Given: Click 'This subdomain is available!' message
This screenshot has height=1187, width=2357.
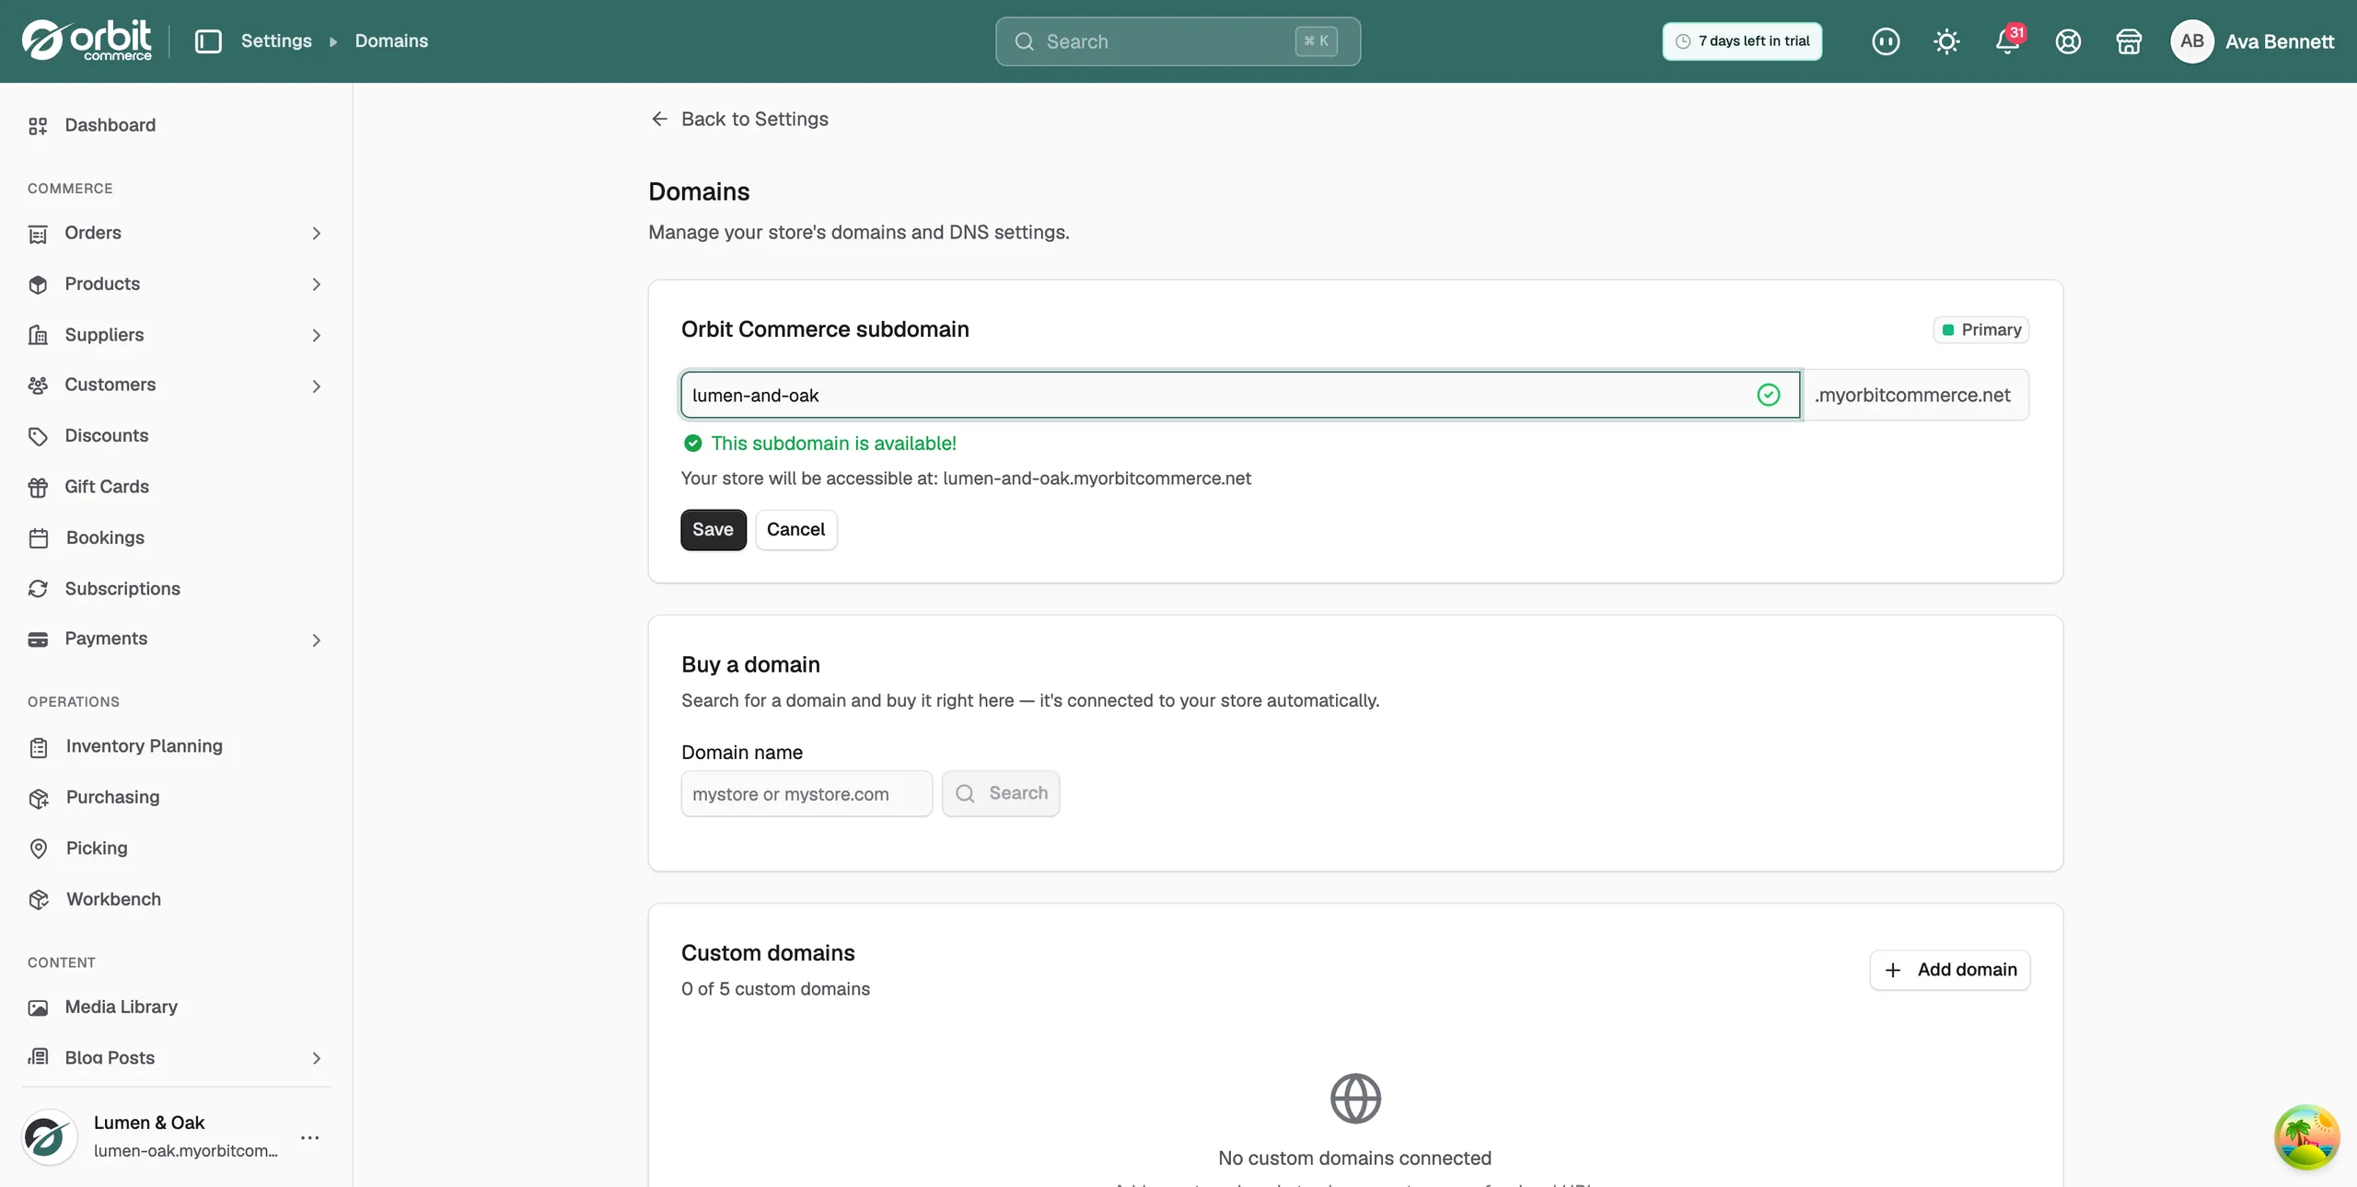Looking at the screenshot, I should (833, 444).
